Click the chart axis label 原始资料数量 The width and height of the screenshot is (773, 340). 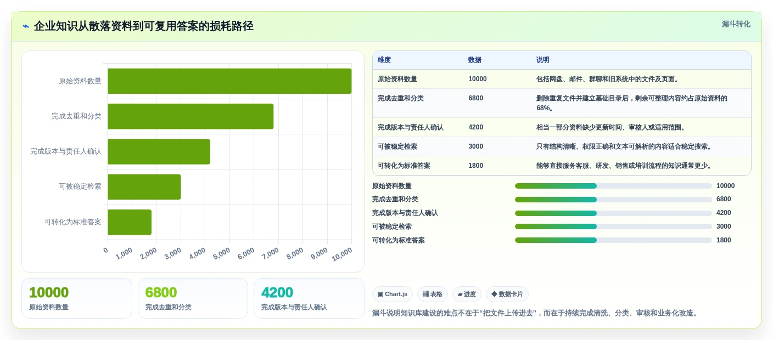[80, 81]
